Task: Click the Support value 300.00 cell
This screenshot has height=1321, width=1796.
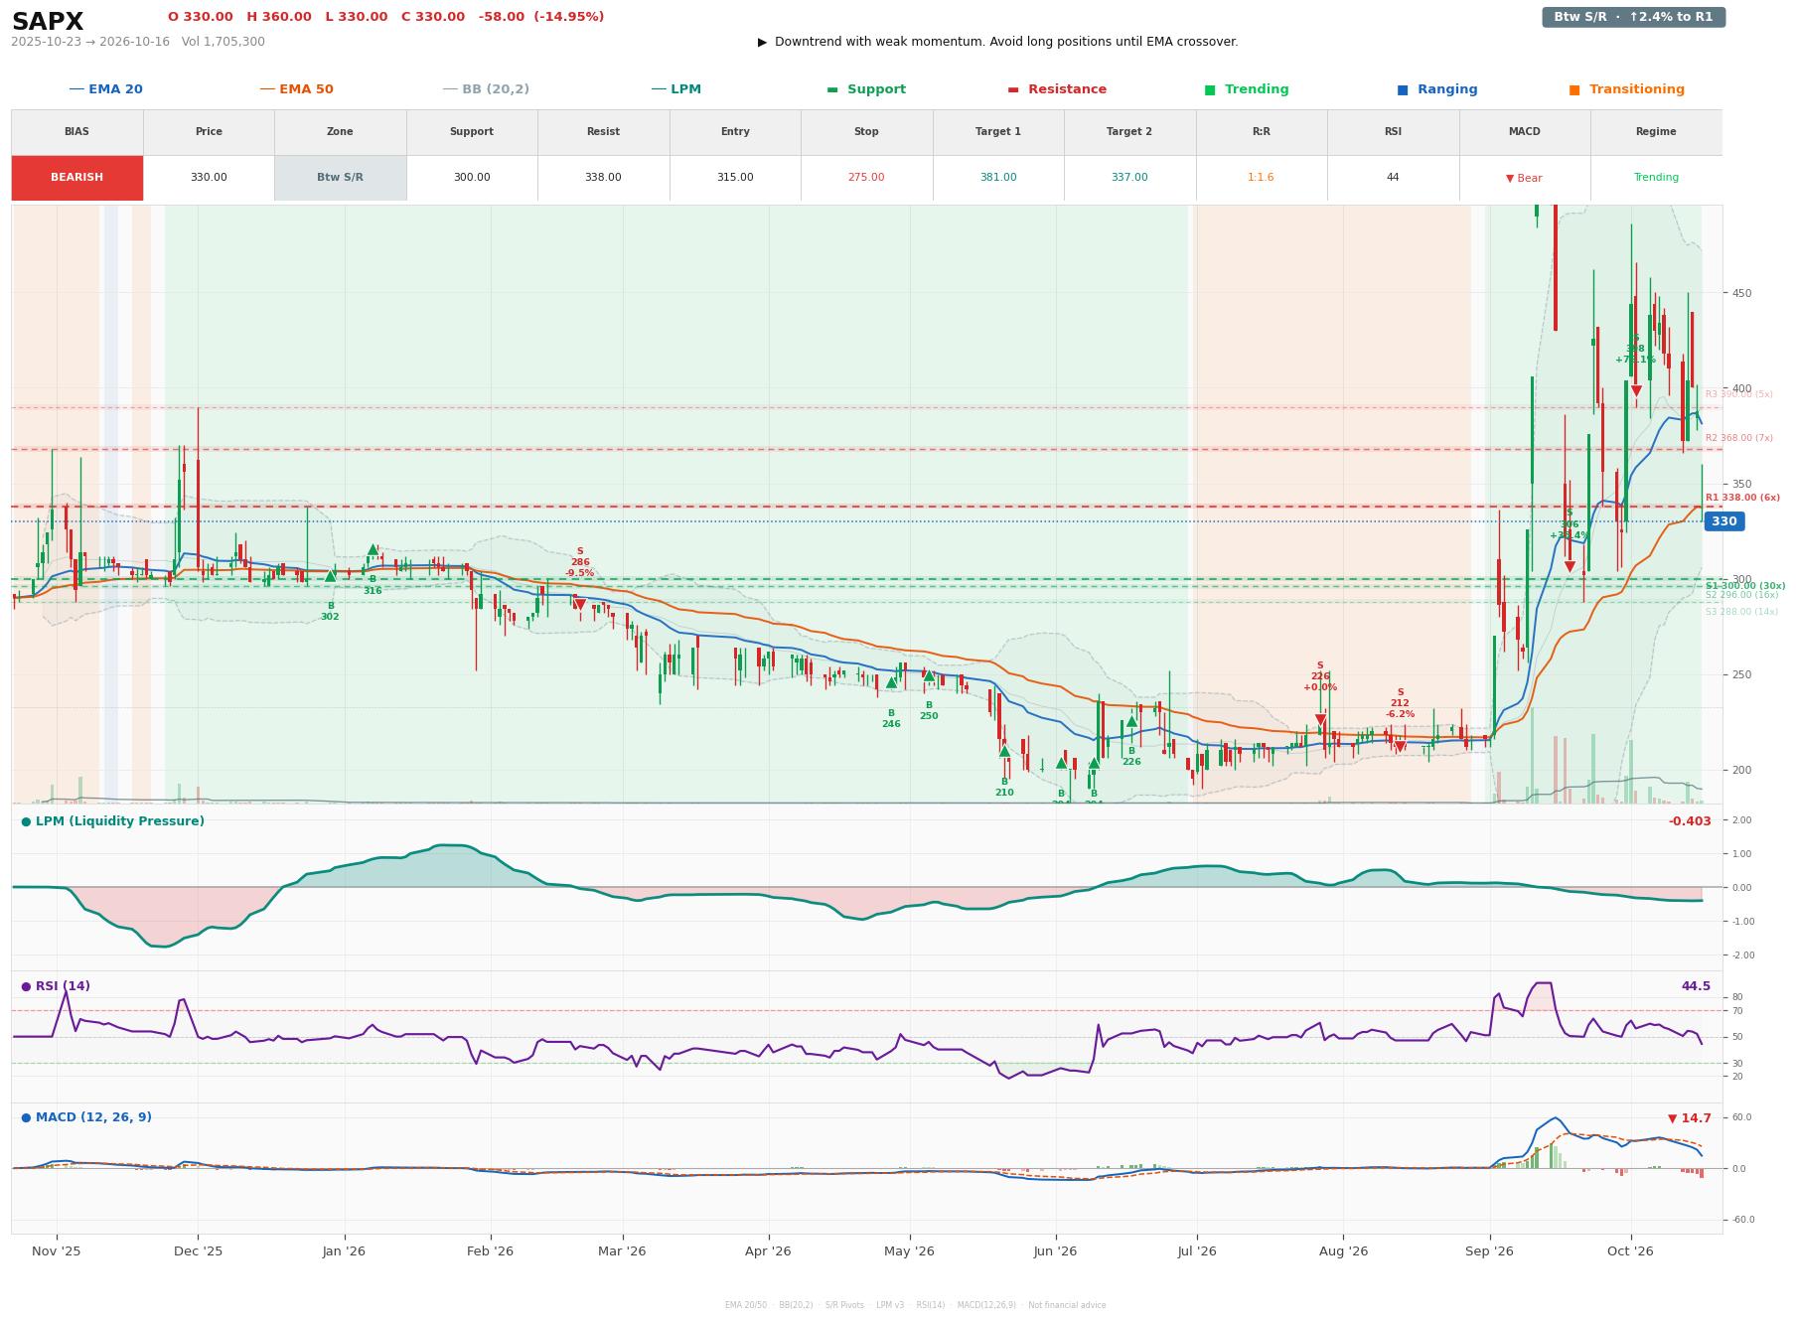Action: [x=472, y=178]
